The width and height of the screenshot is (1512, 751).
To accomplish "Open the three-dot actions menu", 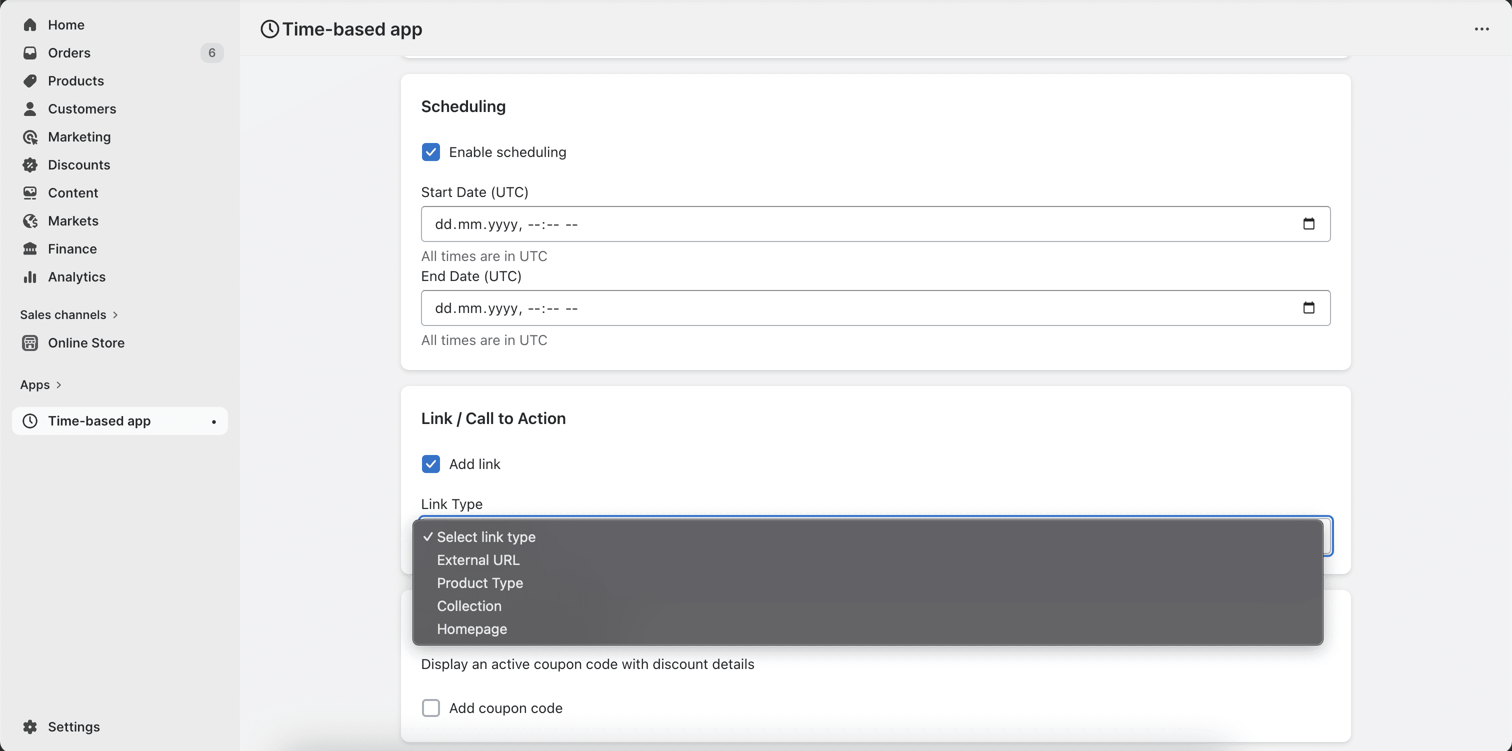I will tap(1482, 29).
